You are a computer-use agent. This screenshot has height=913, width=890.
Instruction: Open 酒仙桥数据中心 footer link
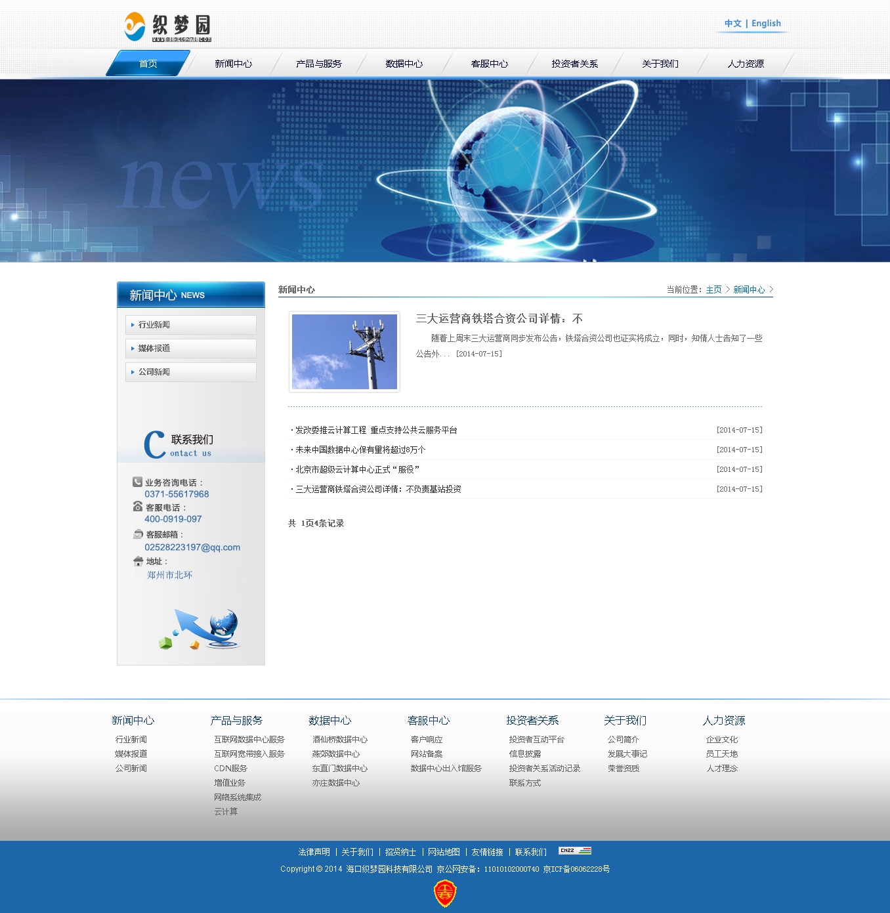tap(340, 740)
